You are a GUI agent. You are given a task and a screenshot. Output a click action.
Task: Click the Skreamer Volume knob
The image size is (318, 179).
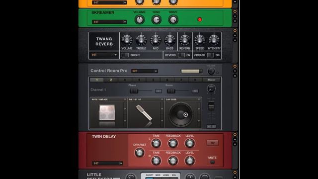[140, 20]
